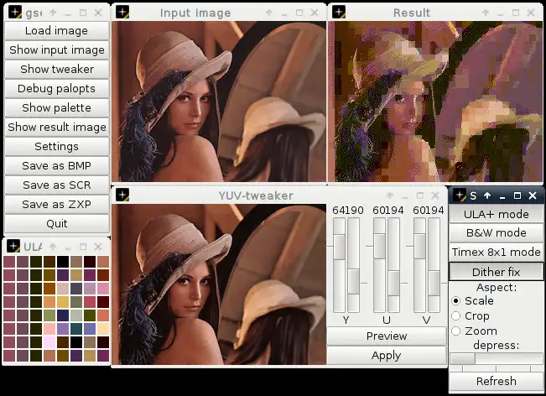Click the left V slider in the YUV-tweaker
Viewport: 546px width, 396px height.
point(420,265)
